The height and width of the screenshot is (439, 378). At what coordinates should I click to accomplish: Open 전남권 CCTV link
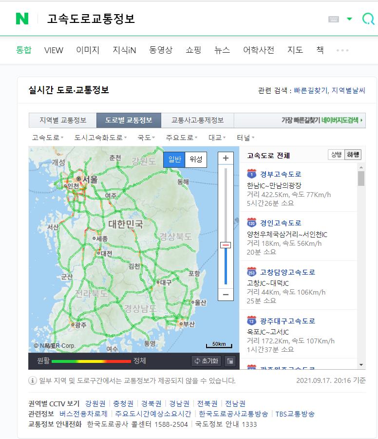point(235,403)
